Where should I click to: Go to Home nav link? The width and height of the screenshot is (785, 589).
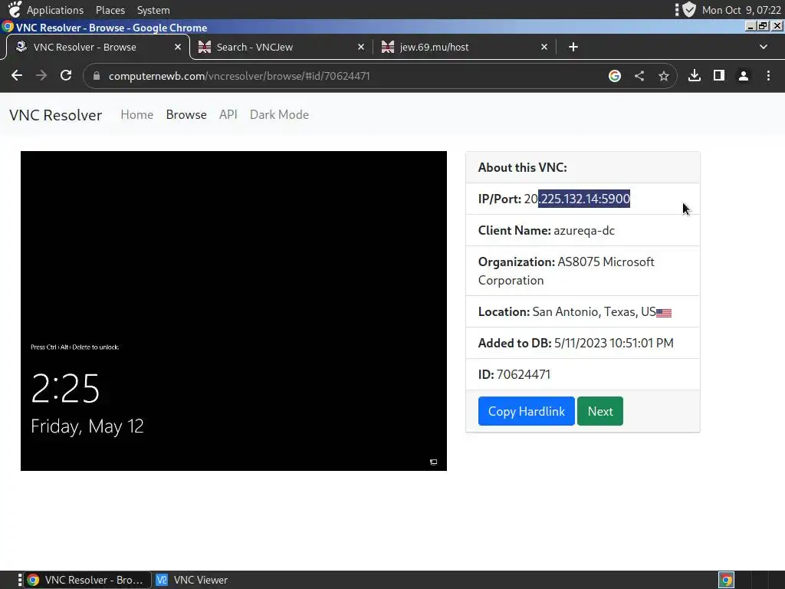136,115
